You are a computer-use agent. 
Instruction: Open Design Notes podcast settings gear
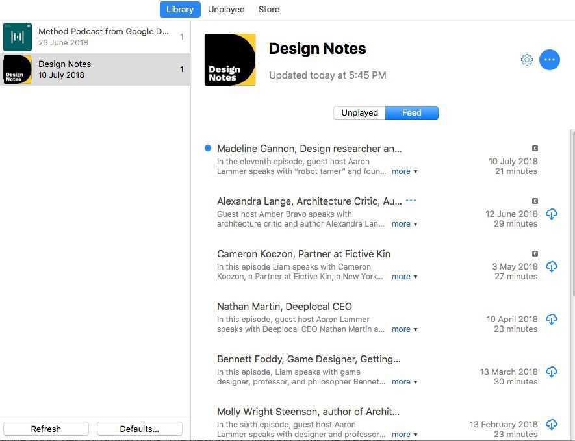tap(526, 60)
